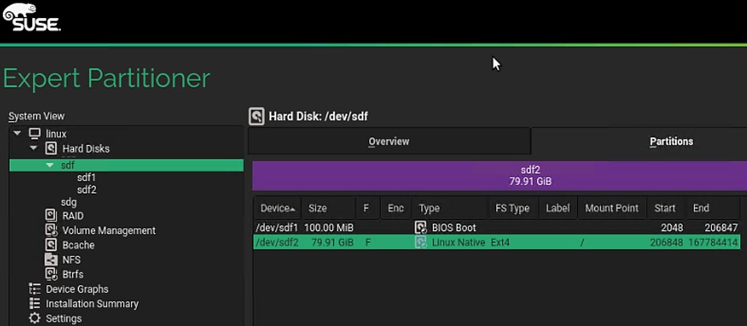Click the Device Graphs icon
Image resolution: width=747 pixels, height=326 pixels.
click(x=34, y=289)
